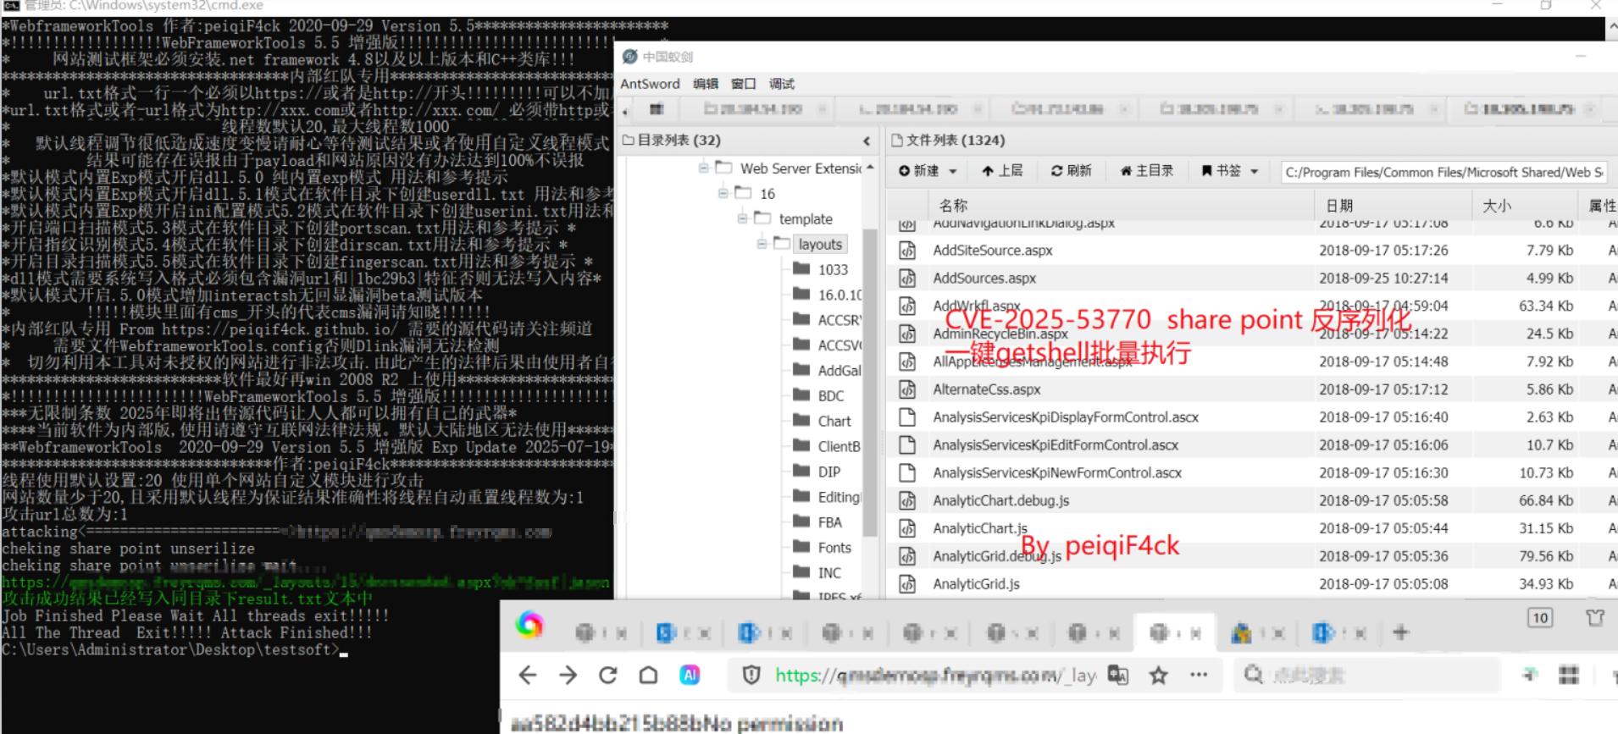Click the Fonts folder icon in tree

coord(801,548)
